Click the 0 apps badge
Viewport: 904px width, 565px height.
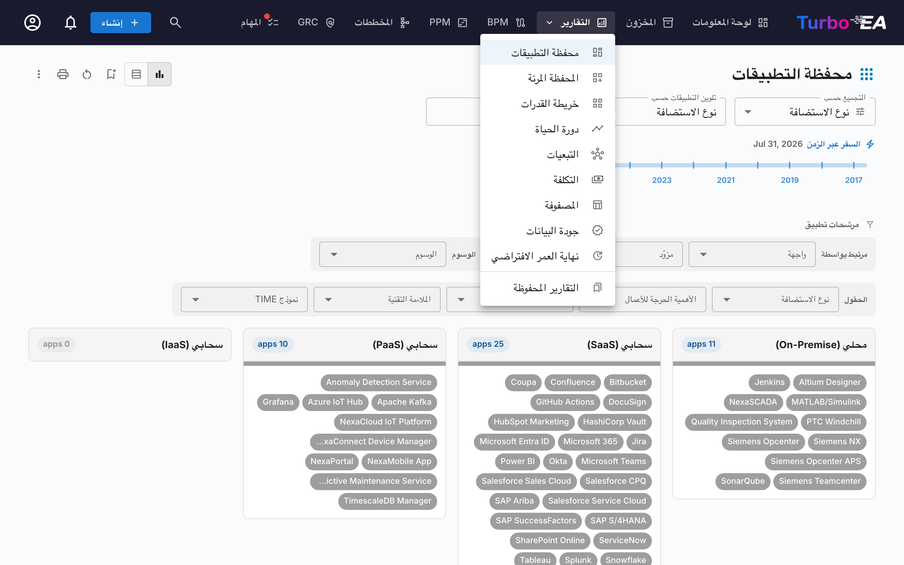click(56, 344)
